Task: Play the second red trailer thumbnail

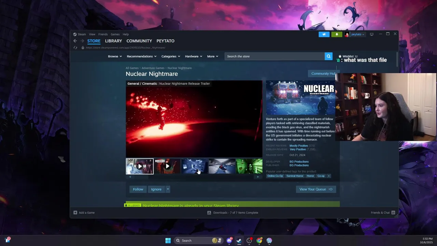Action: click(x=167, y=166)
